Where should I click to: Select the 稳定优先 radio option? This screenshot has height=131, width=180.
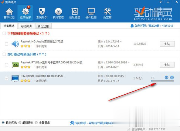pyautogui.click(x=3, y=123)
